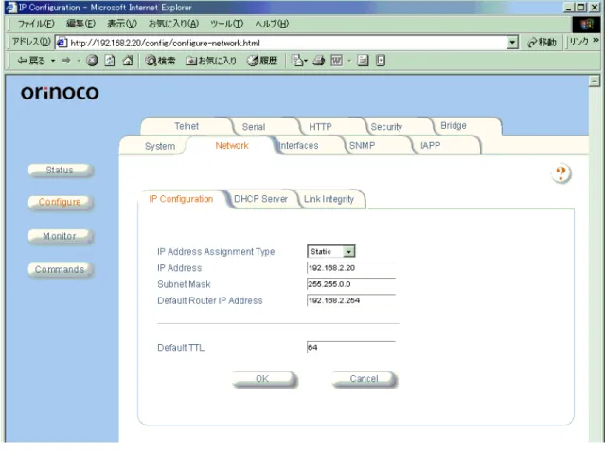
Task: Switch to the System tab
Action: pyautogui.click(x=160, y=146)
